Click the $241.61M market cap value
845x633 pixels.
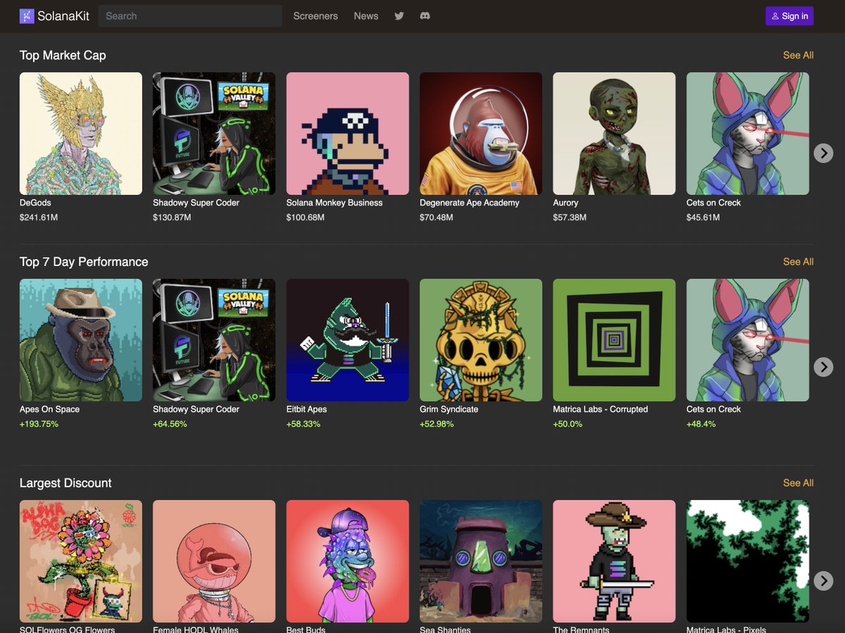point(39,218)
